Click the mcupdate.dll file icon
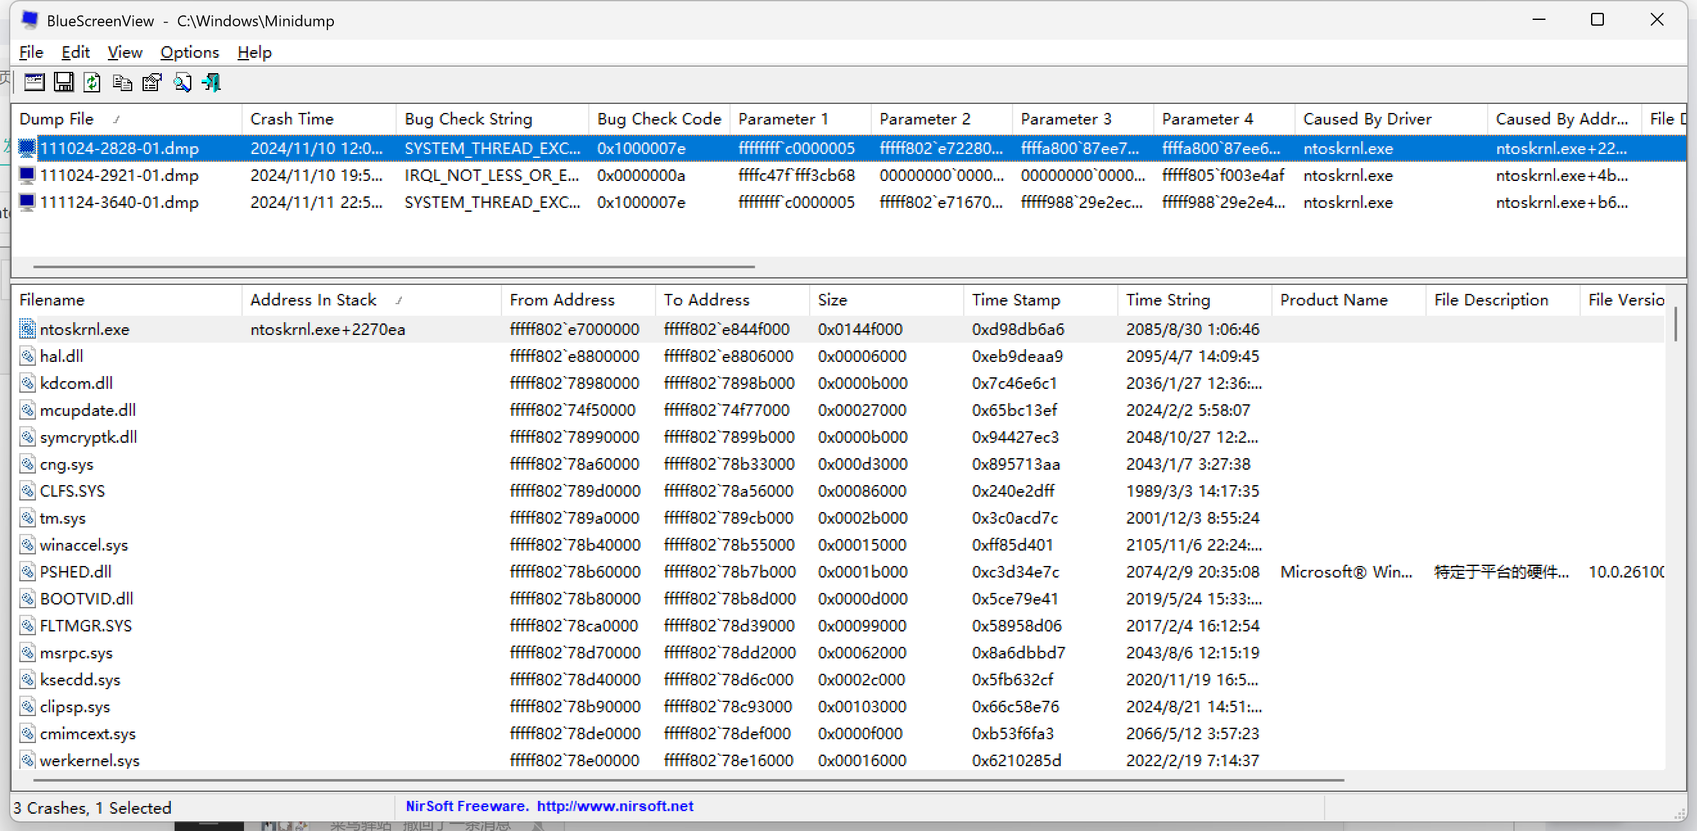1697x831 pixels. pyautogui.click(x=27, y=410)
